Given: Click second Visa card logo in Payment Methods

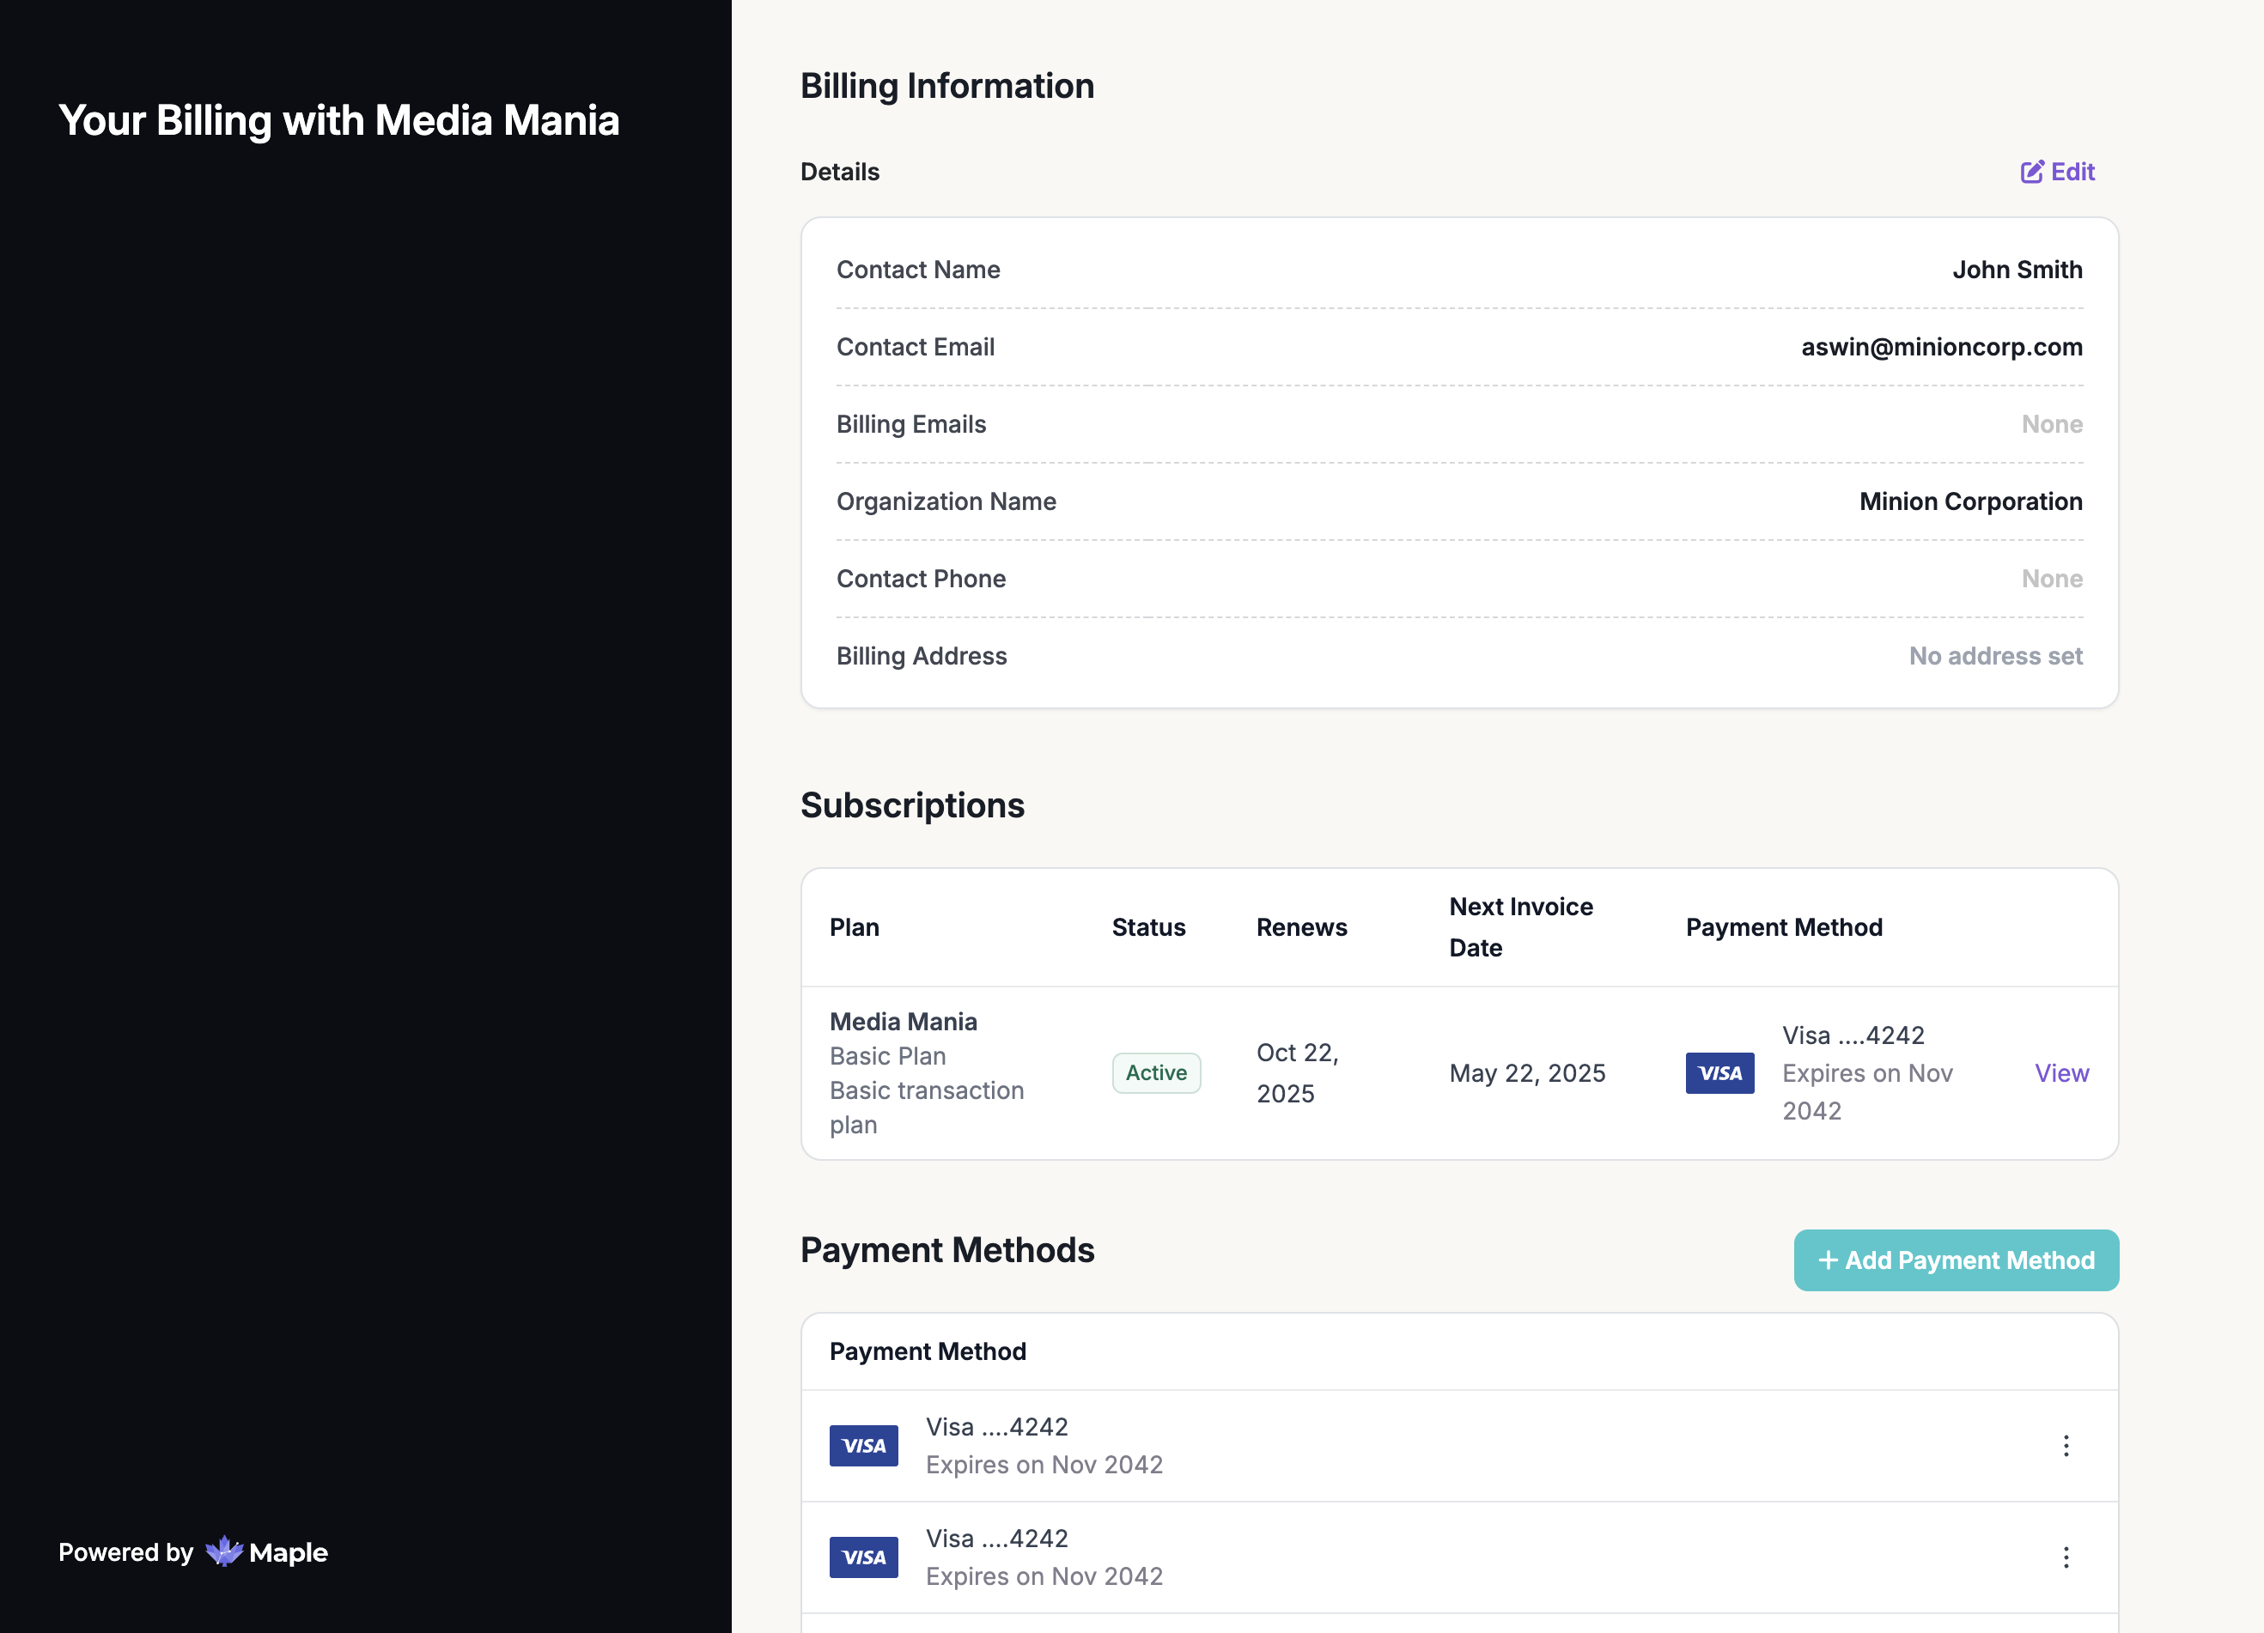Looking at the screenshot, I should coord(863,1556).
